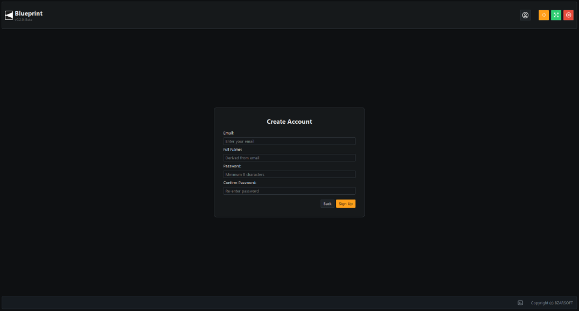Open the terminal console icon in footer

tap(520, 303)
